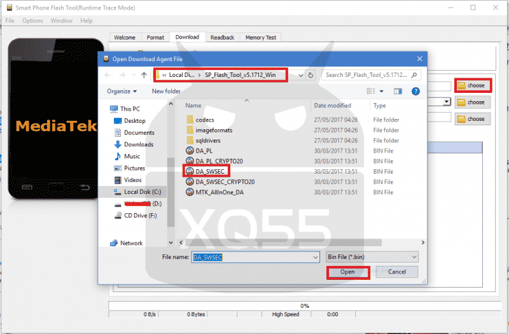Open the codecs folder
This screenshot has width=509, height=334.
pos(205,120)
